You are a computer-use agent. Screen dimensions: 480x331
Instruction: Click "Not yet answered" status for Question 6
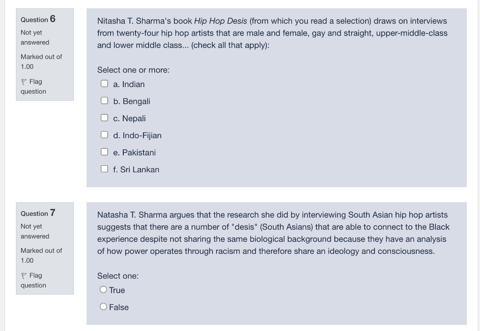click(35, 37)
